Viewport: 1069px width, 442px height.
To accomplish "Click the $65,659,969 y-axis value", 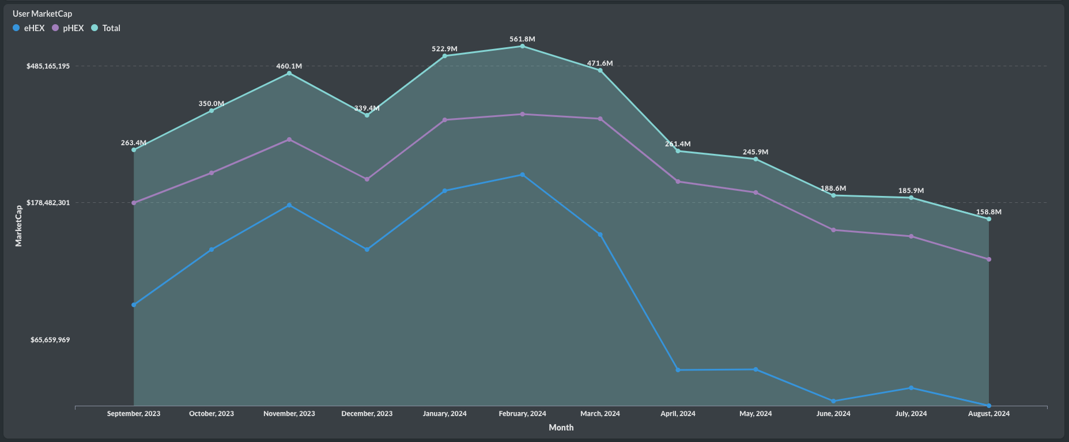I will [x=50, y=340].
